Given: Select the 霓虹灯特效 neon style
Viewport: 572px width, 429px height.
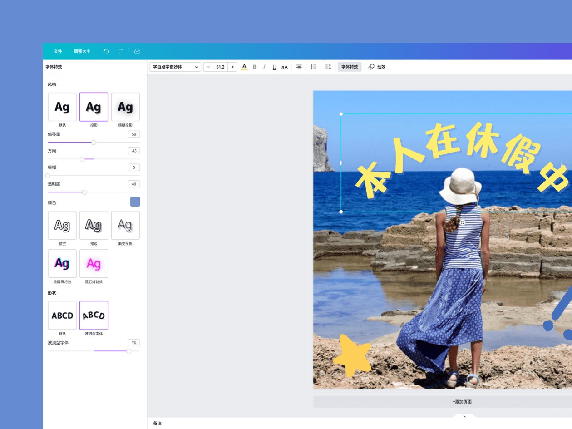Looking at the screenshot, I should tap(94, 264).
